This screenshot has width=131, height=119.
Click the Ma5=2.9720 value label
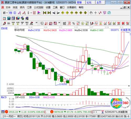[34, 30]
